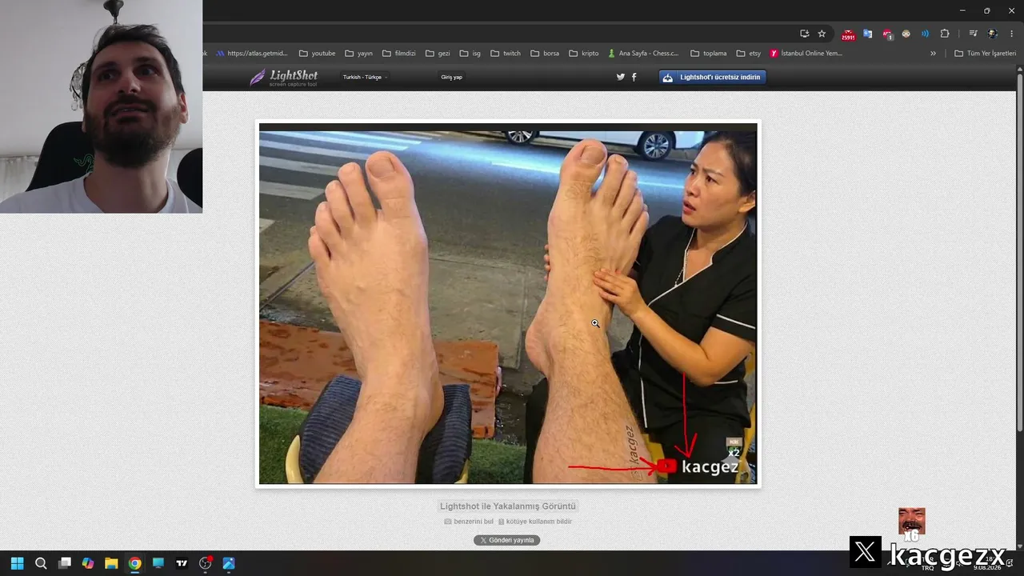Open File Explorer from the taskbar
The width and height of the screenshot is (1024, 576).
point(111,563)
